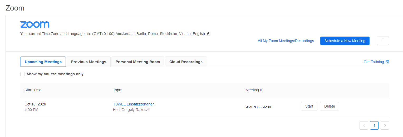This screenshot has height=137, width=403.
Task: Click the Start Time column header
Action: coord(33,90)
